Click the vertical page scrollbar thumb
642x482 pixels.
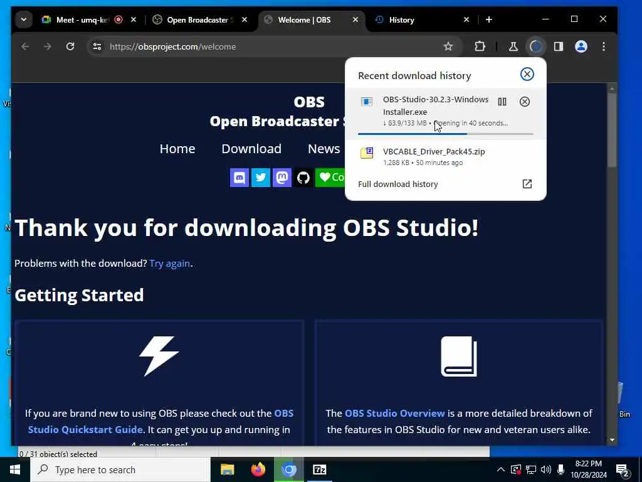pos(612,131)
